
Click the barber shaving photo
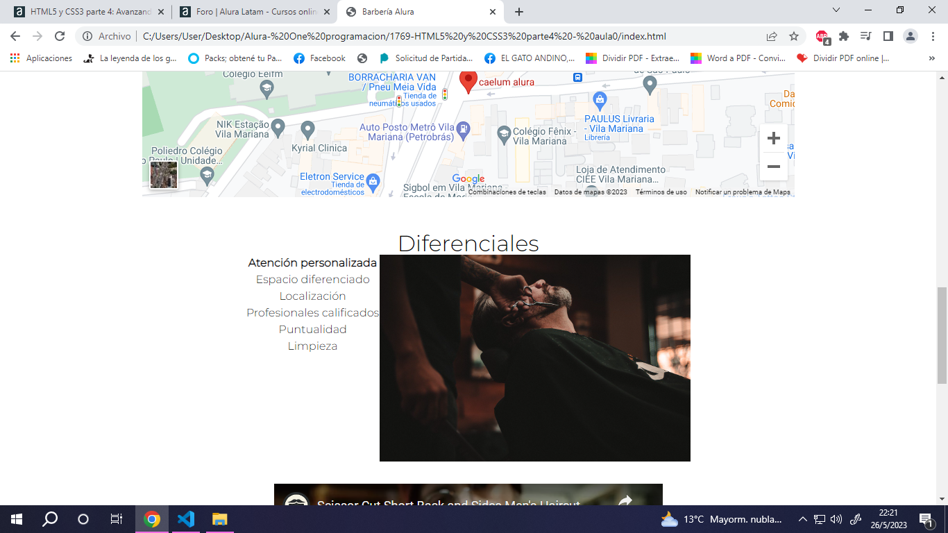[535, 358]
